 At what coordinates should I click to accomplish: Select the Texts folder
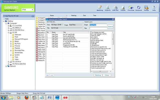[16, 57]
